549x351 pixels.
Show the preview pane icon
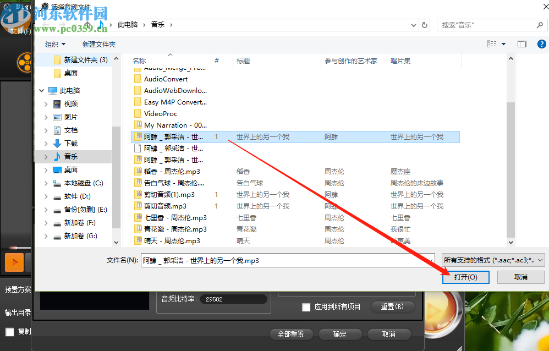click(521, 44)
